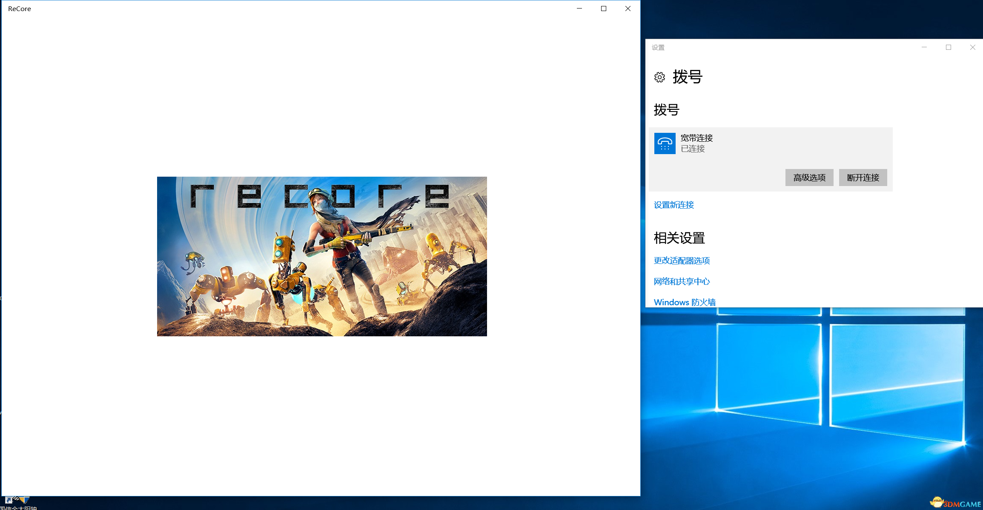Open the 更改适配器选项 link

click(682, 261)
